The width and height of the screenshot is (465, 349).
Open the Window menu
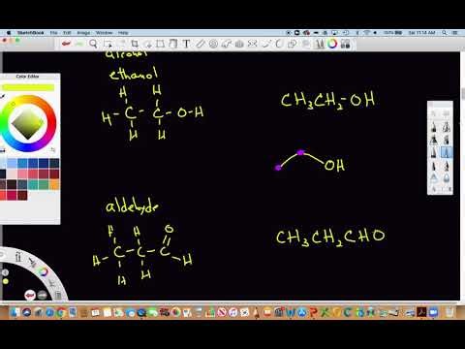[104, 33]
